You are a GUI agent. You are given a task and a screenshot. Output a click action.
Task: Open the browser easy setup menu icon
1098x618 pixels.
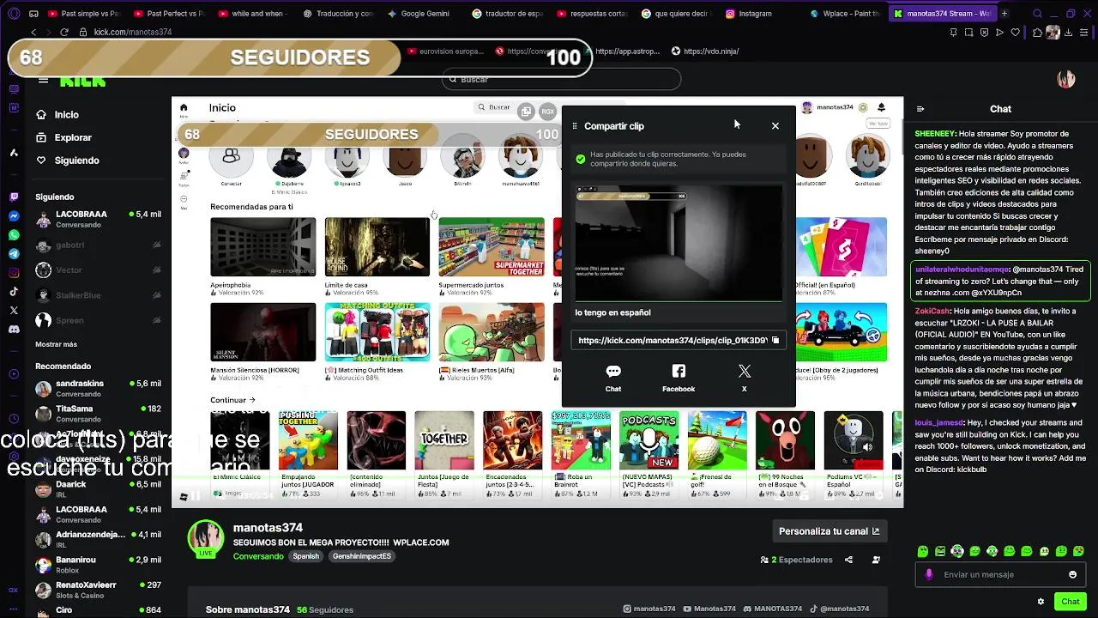tap(1085, 33)
